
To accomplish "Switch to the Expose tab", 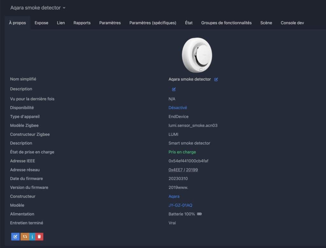I will point(41,23).
